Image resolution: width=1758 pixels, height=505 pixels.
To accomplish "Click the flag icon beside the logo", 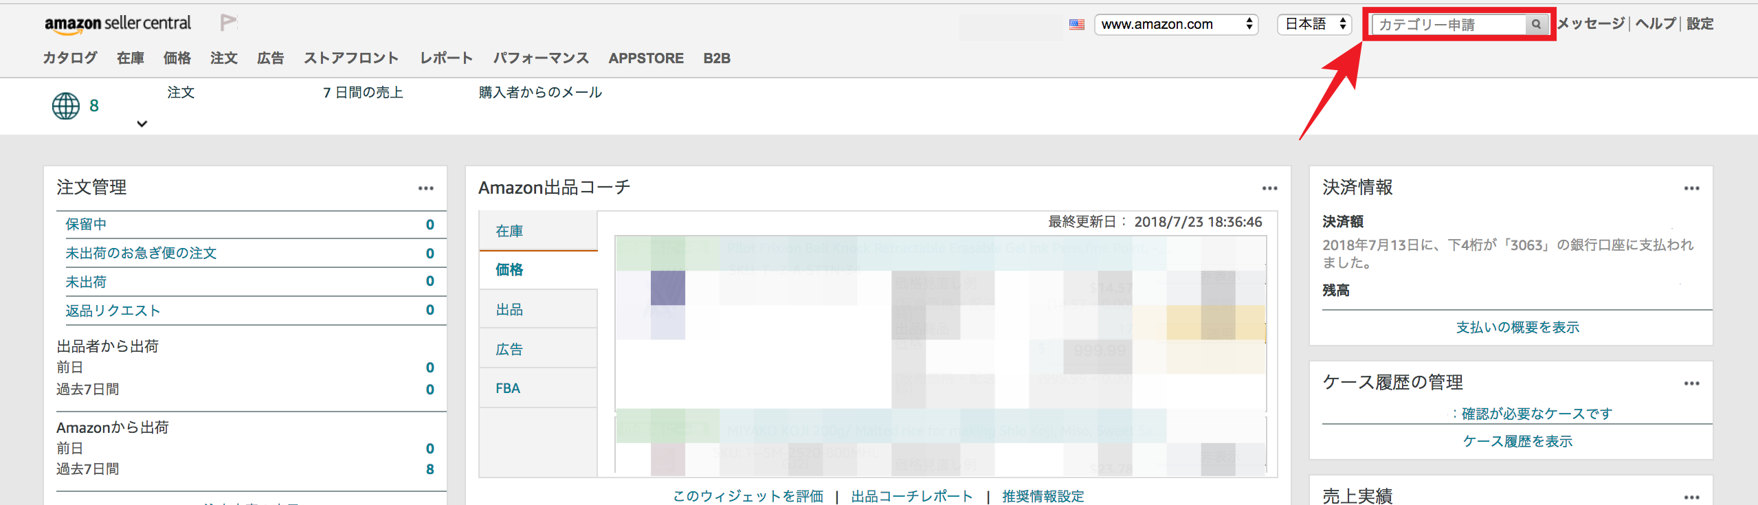I will pyautogui.click(x=228, y=23).
